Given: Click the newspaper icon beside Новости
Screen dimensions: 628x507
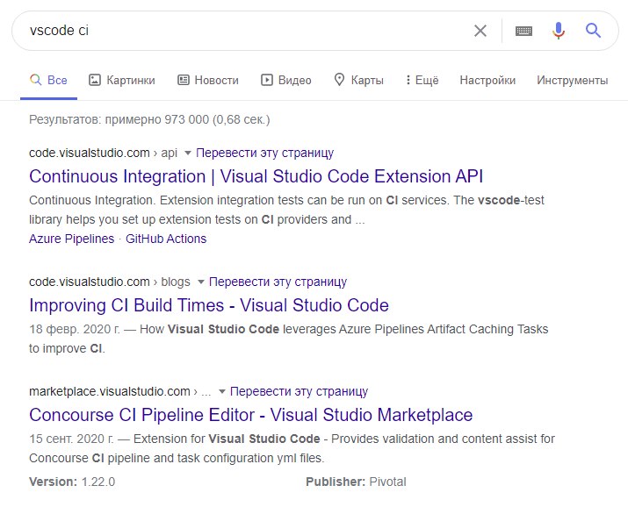Looking at the screenshot, I should click(183, 80).
